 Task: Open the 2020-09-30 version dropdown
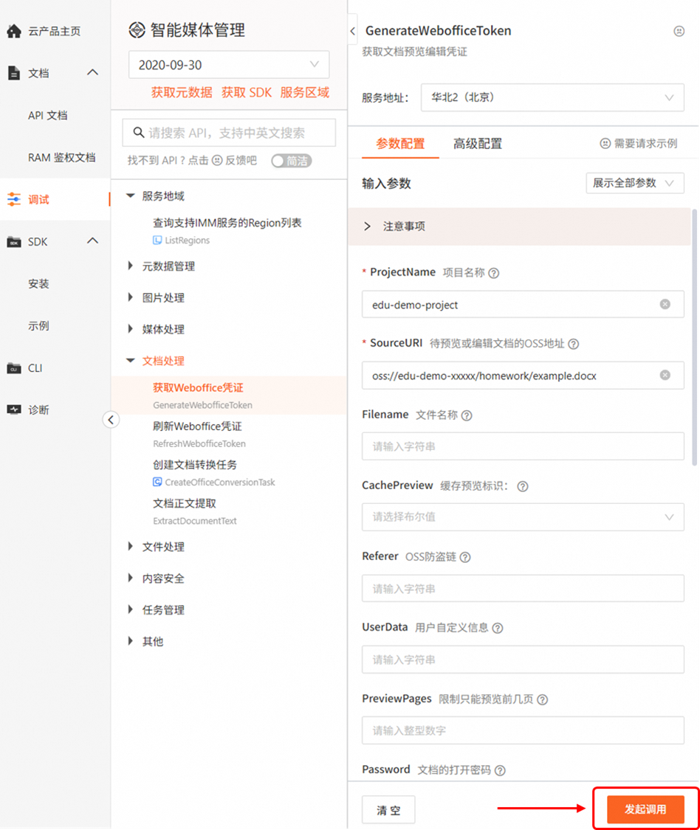pyautogui.click(x=229, y=65)
